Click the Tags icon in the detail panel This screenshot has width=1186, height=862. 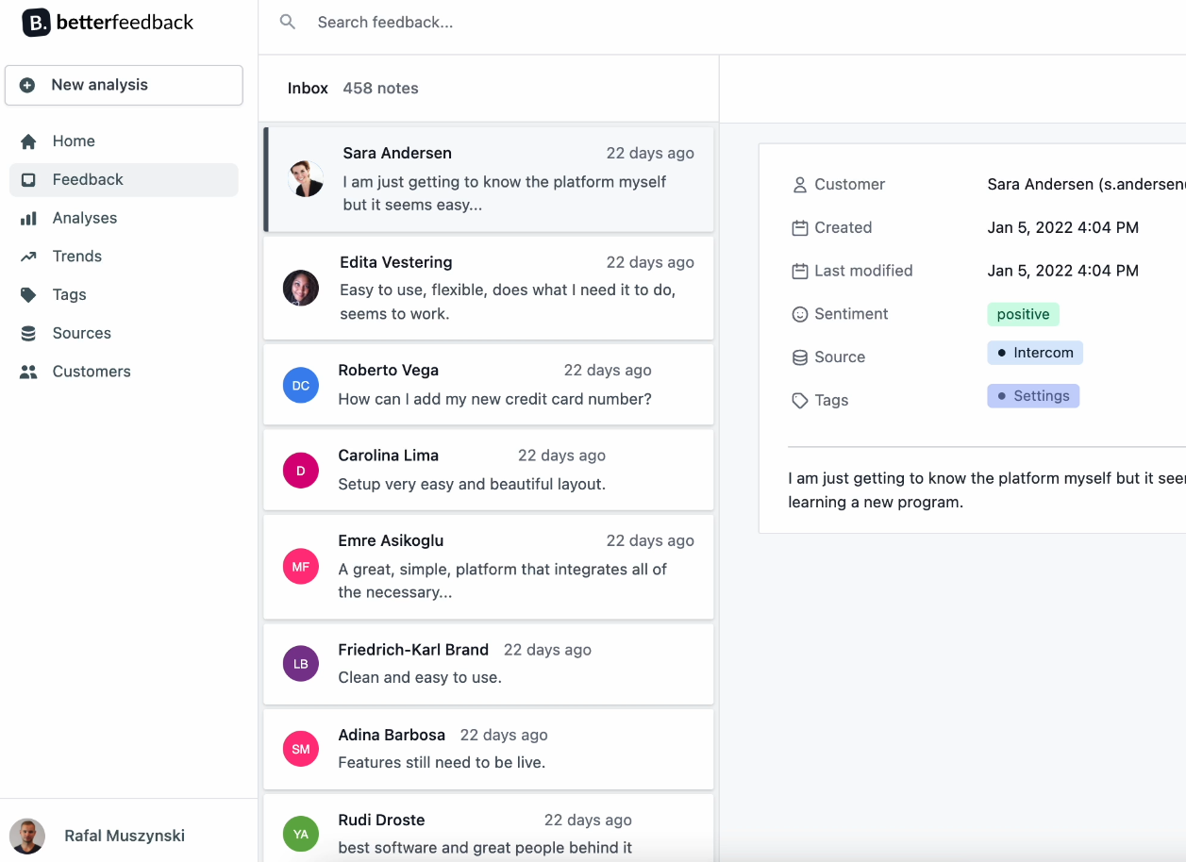[798, 400]
